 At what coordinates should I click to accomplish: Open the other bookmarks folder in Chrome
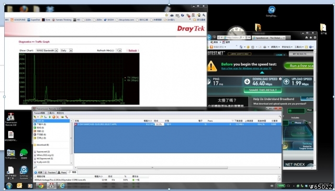[199, 20]
